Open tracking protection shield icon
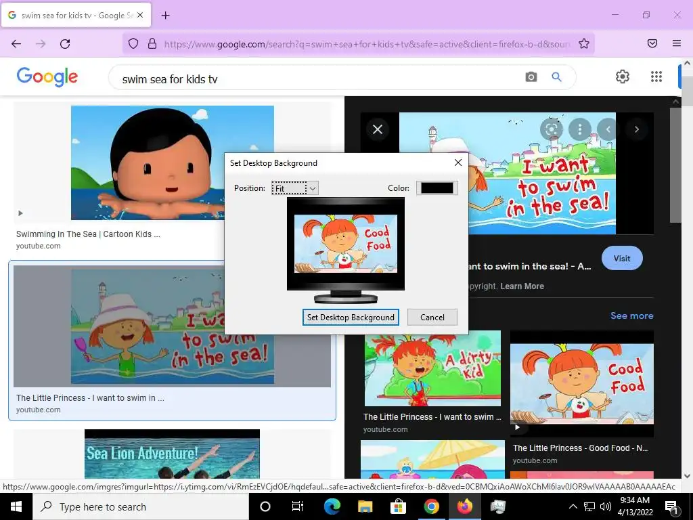Viewport: 693px width, 520px height. coord(133,43)
